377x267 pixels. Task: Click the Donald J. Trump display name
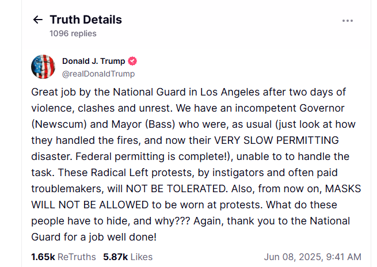[x=94, y=62]
